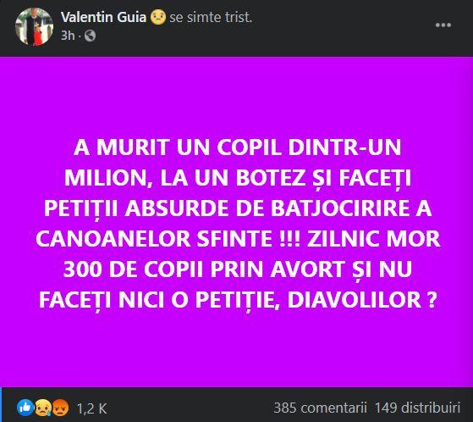Screen dimensions: 473x422
Task: Click the sad feeling emoji beside name
Action: coord(158,17)
